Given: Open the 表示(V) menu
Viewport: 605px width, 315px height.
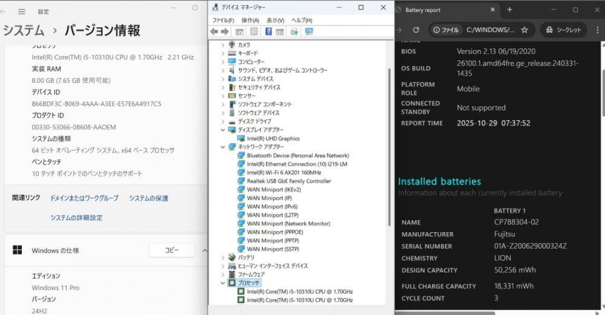Looking at the screenshot, I should pos(275,20).
